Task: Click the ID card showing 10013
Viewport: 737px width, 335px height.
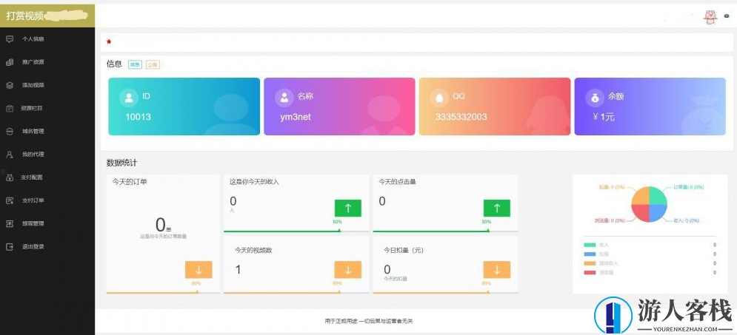Action: point(184,106)
